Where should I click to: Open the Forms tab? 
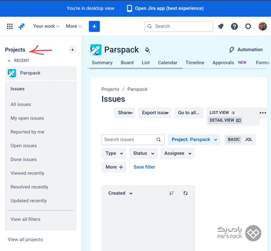[x=262, y=63]
